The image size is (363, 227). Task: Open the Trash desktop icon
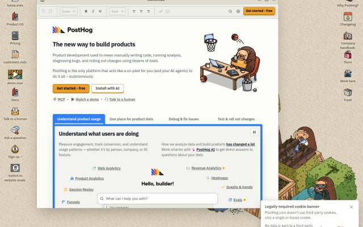348,95
